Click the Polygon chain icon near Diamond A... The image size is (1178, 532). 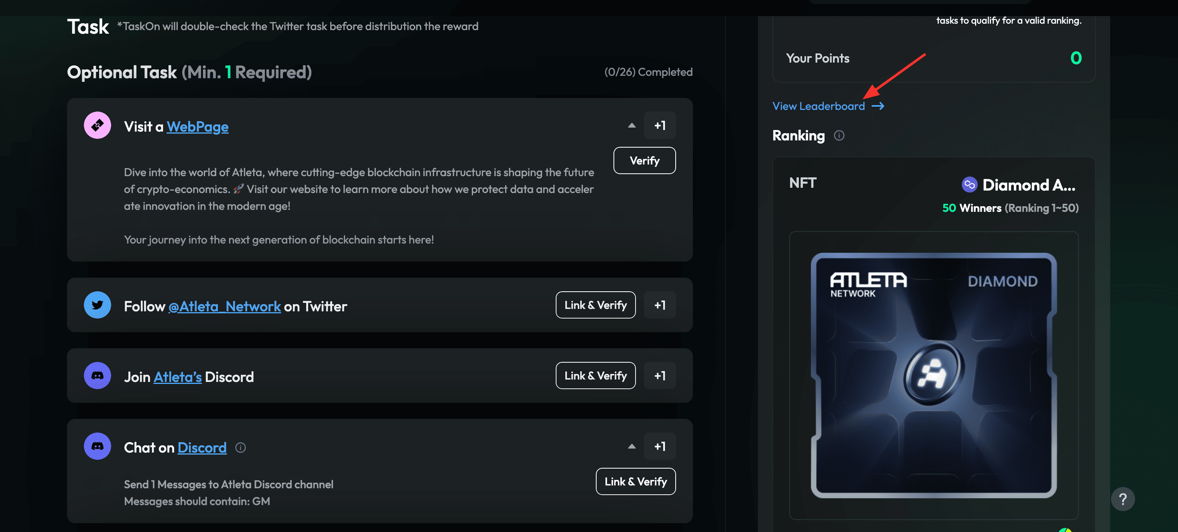tap(969, 185)
